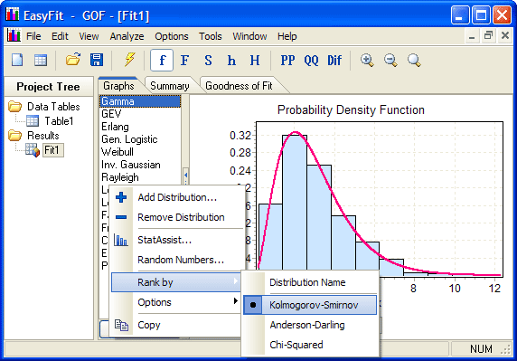Open the Window menu
Image resolution: width=517 pixels, height=361 pixels.
[x=249, y=36]
